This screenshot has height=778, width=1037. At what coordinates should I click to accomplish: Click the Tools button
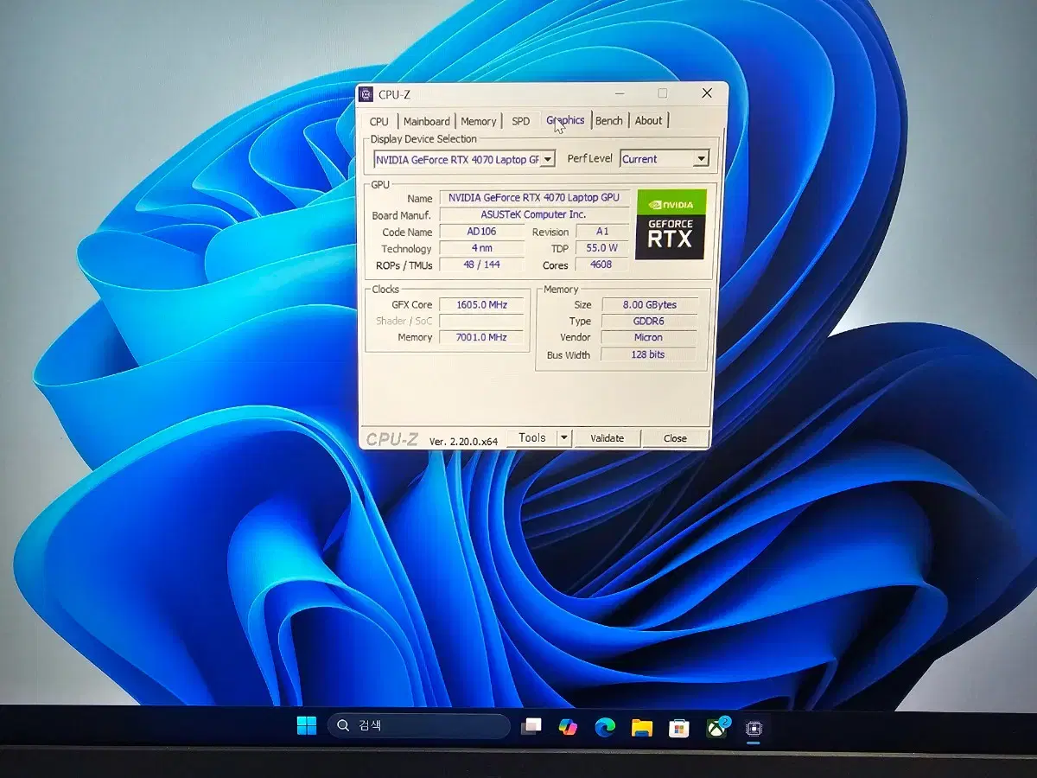coord(532,437)
